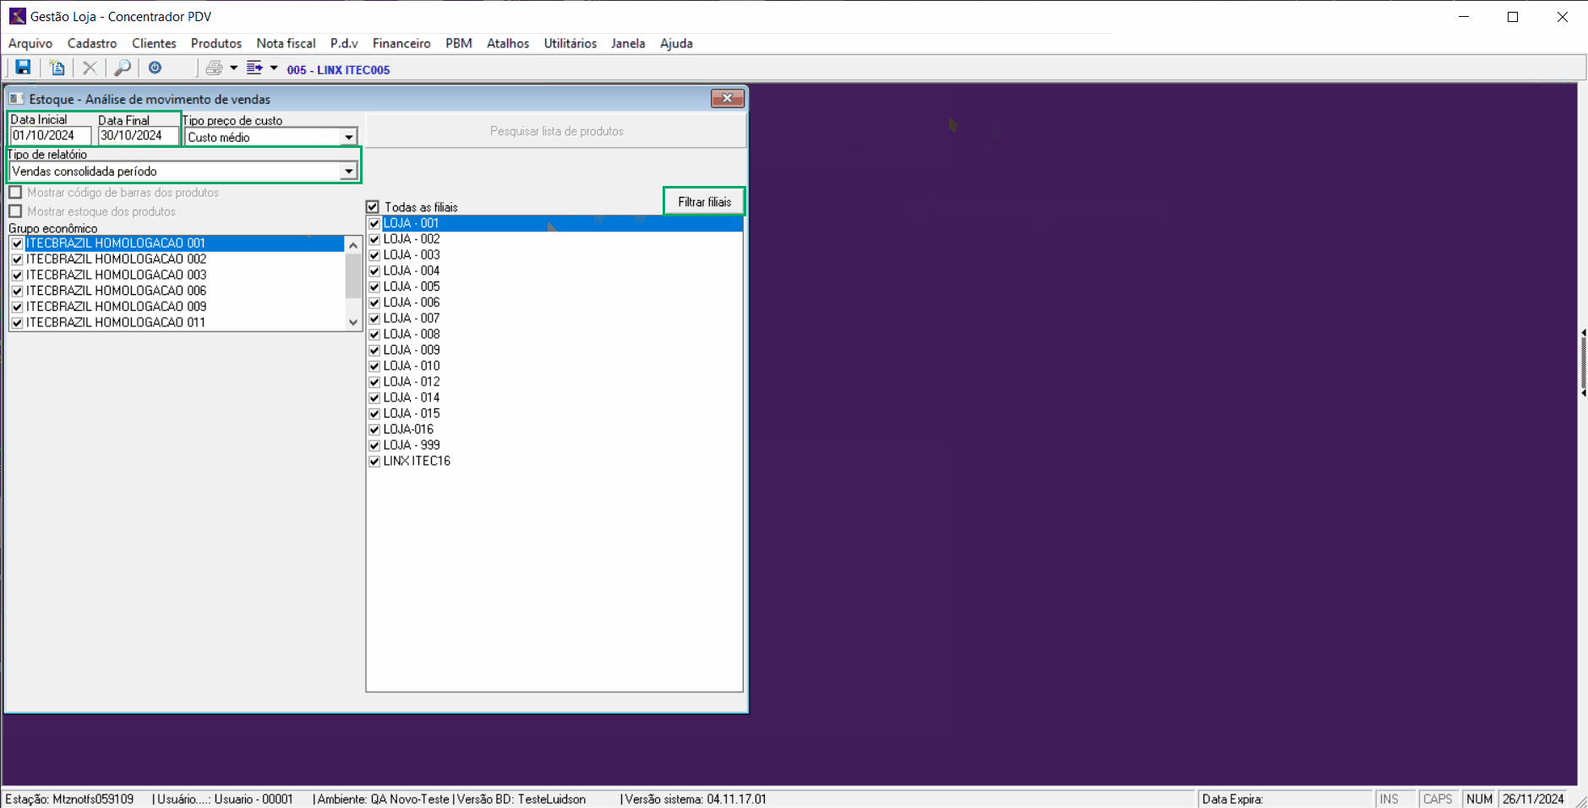The width and height of the screenshot is (1588, 808).
Task: Click the Data Final date field
Action: click(138, 135)
